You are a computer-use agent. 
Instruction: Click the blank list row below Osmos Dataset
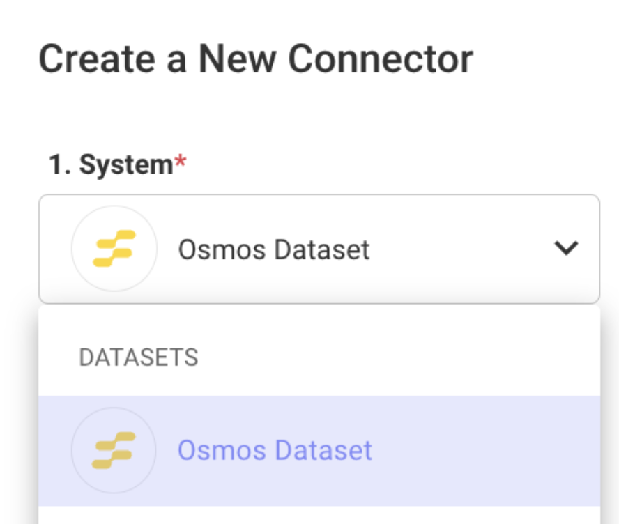[319, 516]
